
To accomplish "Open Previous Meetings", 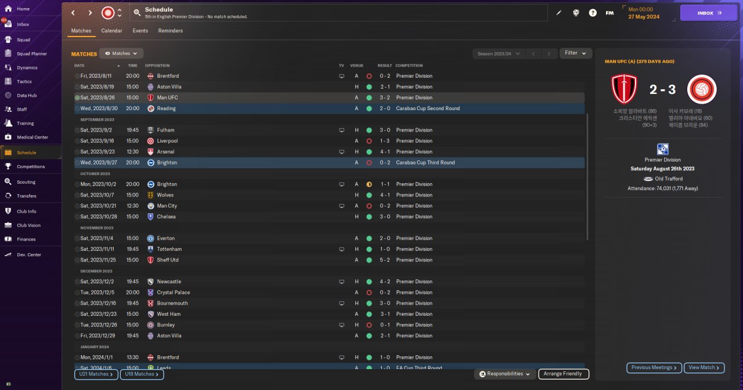I will click(654, 367).
